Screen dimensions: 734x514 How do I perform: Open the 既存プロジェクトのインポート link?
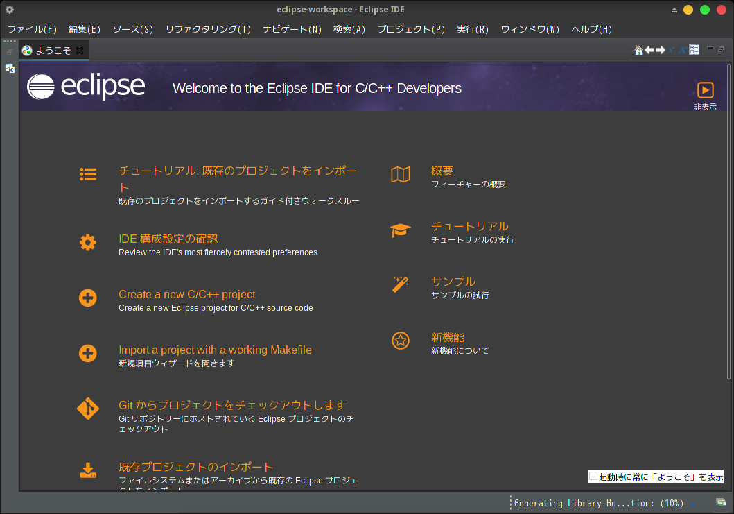[195, 467]
